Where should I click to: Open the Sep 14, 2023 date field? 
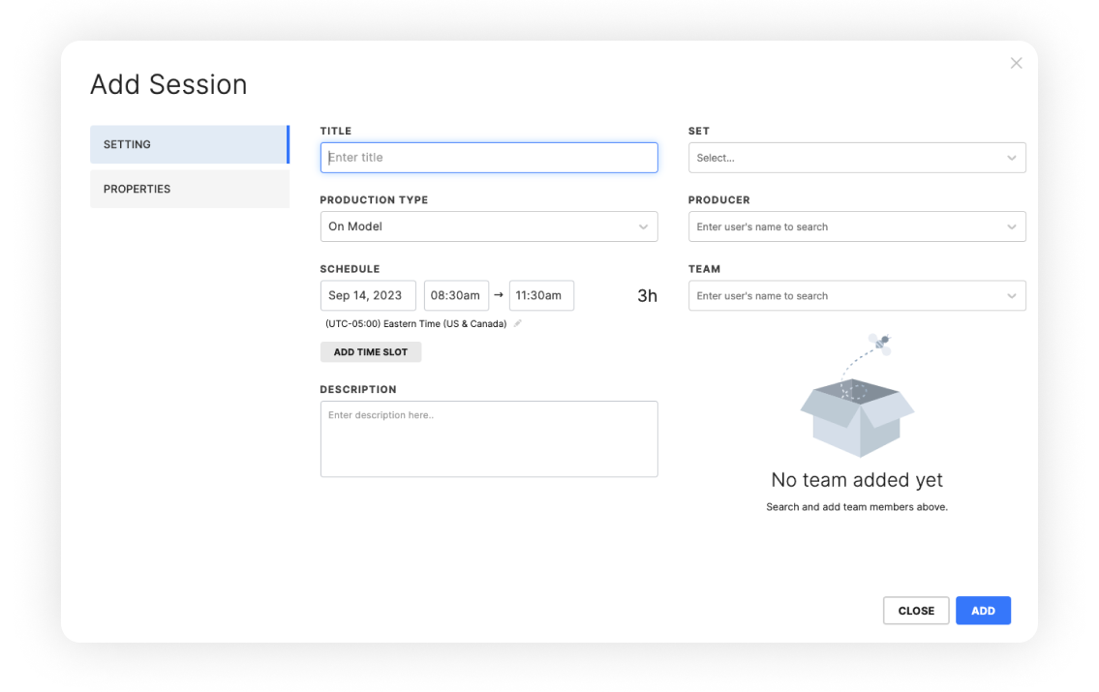(x=368, y=295)
